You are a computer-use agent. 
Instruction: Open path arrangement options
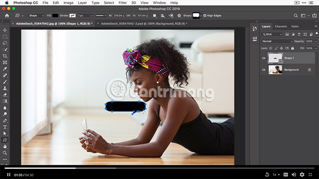click(x=171, y=16)
